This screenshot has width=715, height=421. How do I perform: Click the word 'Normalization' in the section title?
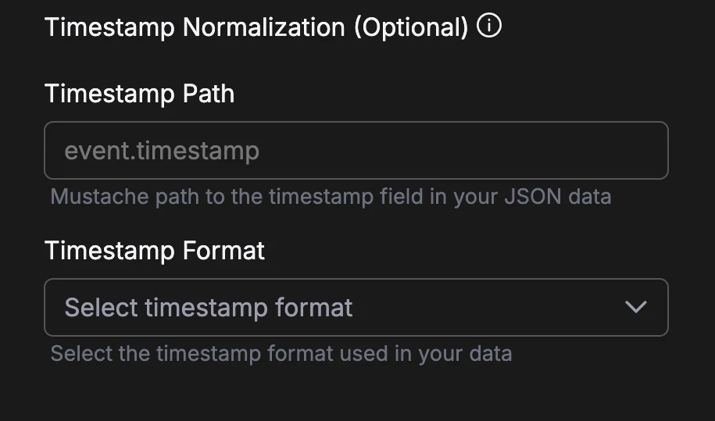(263, 27)
